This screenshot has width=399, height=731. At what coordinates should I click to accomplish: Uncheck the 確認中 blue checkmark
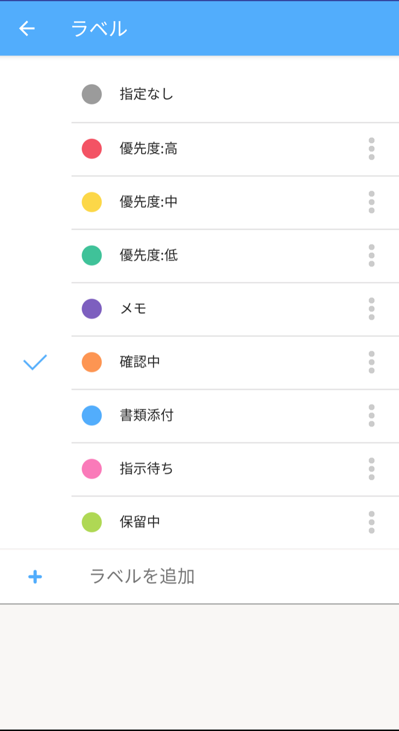[x=35, y=362]
